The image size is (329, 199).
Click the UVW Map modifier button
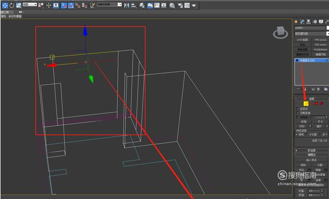click(302, 39)
